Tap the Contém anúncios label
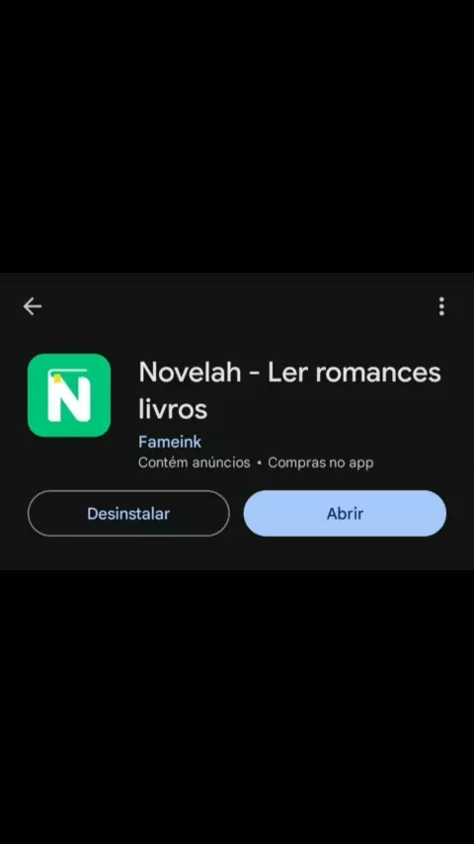The image size is (474, 844). click(195, 463)
